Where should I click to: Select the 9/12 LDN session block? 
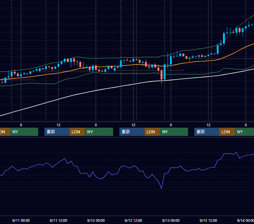[x=152, y=132]
